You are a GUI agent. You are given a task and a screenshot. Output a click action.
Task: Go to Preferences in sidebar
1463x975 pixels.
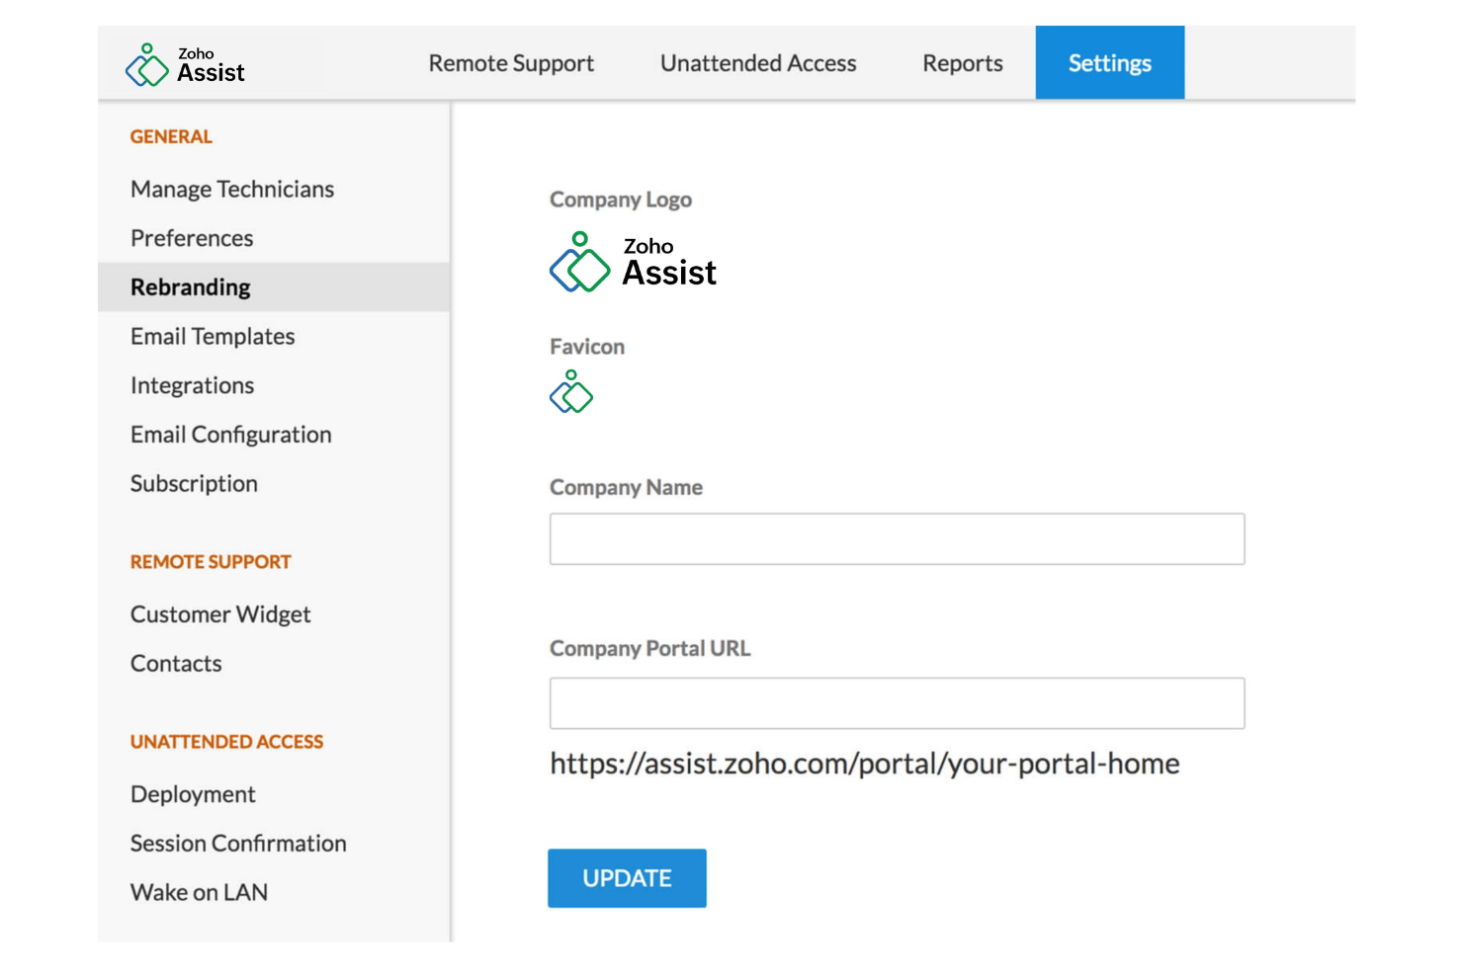[192, 238]
